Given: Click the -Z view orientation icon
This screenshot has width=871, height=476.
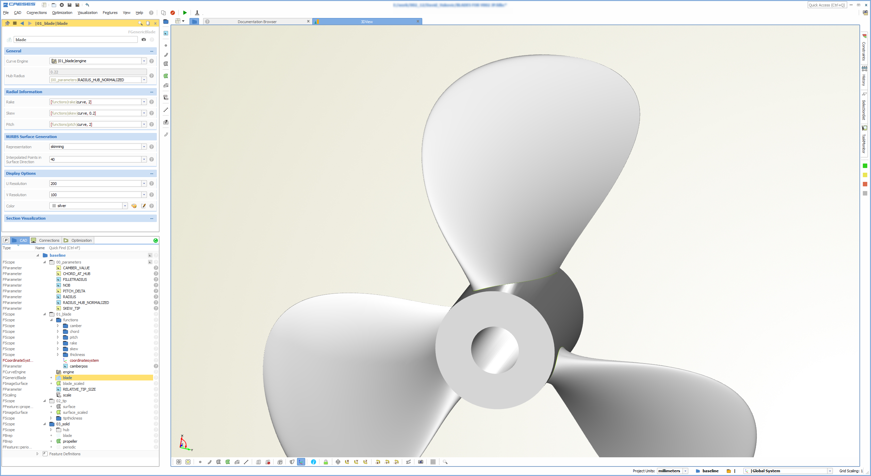Looking at the screenshot, I should pyautogui.click(x=396, y=462).
